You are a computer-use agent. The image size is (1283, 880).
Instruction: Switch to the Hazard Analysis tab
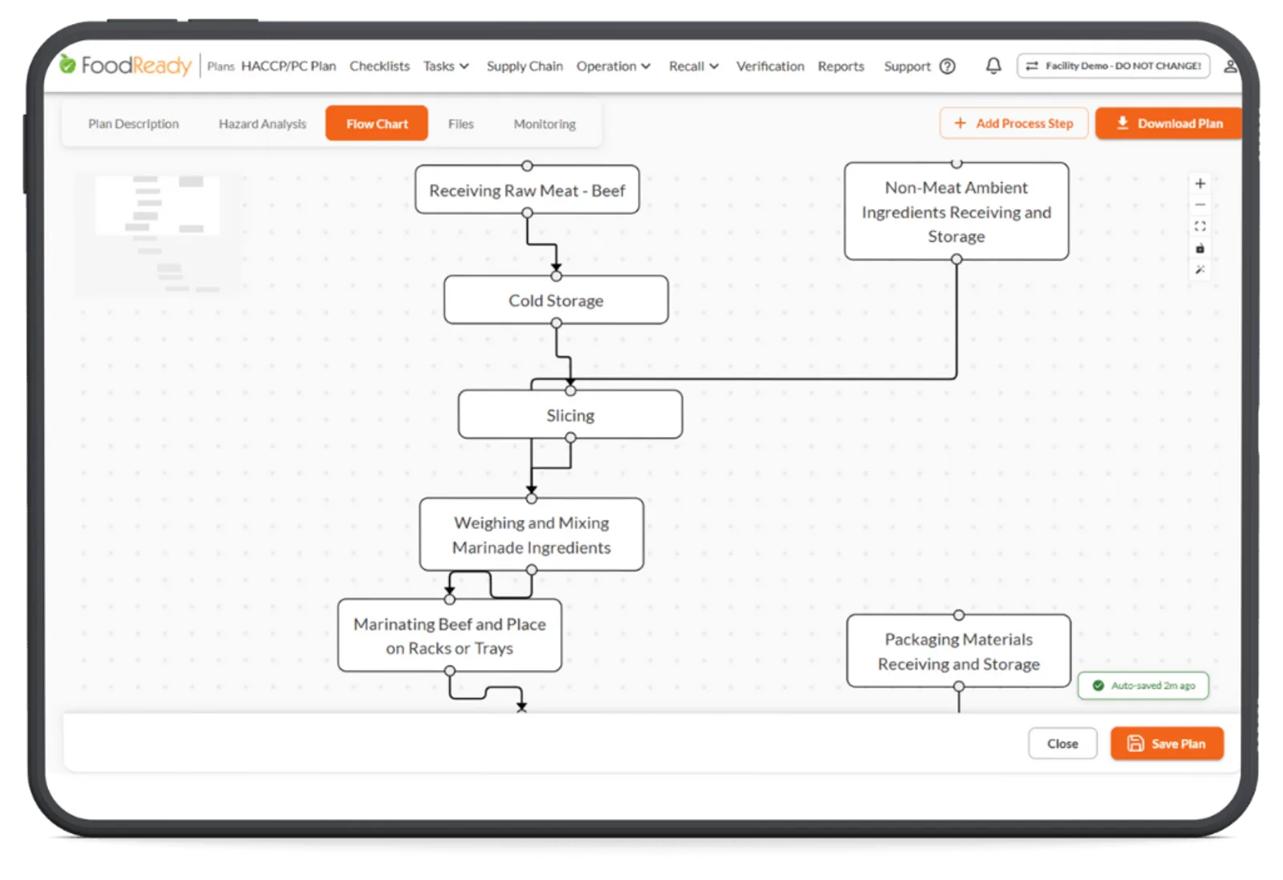point(262,124)
